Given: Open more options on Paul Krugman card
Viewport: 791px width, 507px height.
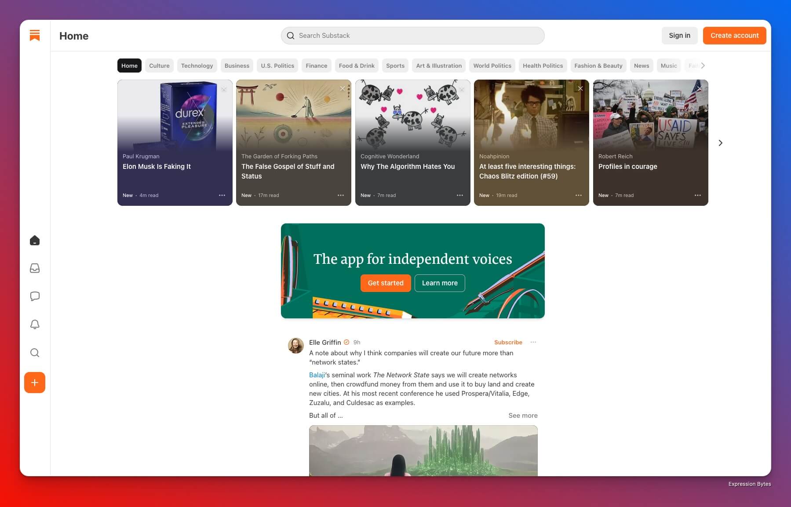Looking at the screenshot, I should (x=222, y=195).
